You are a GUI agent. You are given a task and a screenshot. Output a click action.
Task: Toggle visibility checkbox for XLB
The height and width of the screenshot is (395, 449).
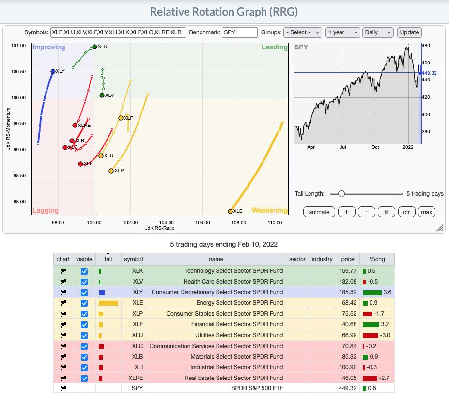point(84,357)
